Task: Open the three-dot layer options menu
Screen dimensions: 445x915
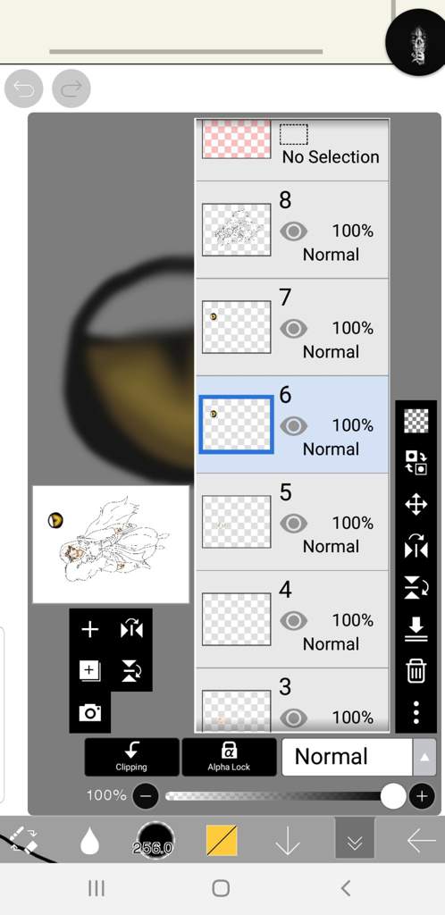Action: (416, 712)
